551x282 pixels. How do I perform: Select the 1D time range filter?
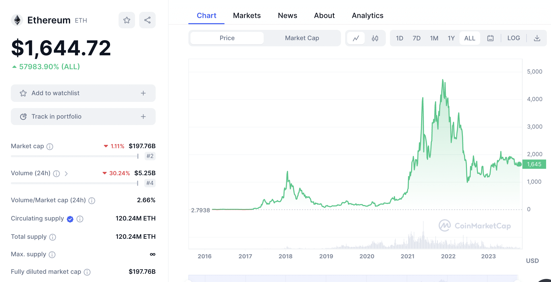[399, 38]
